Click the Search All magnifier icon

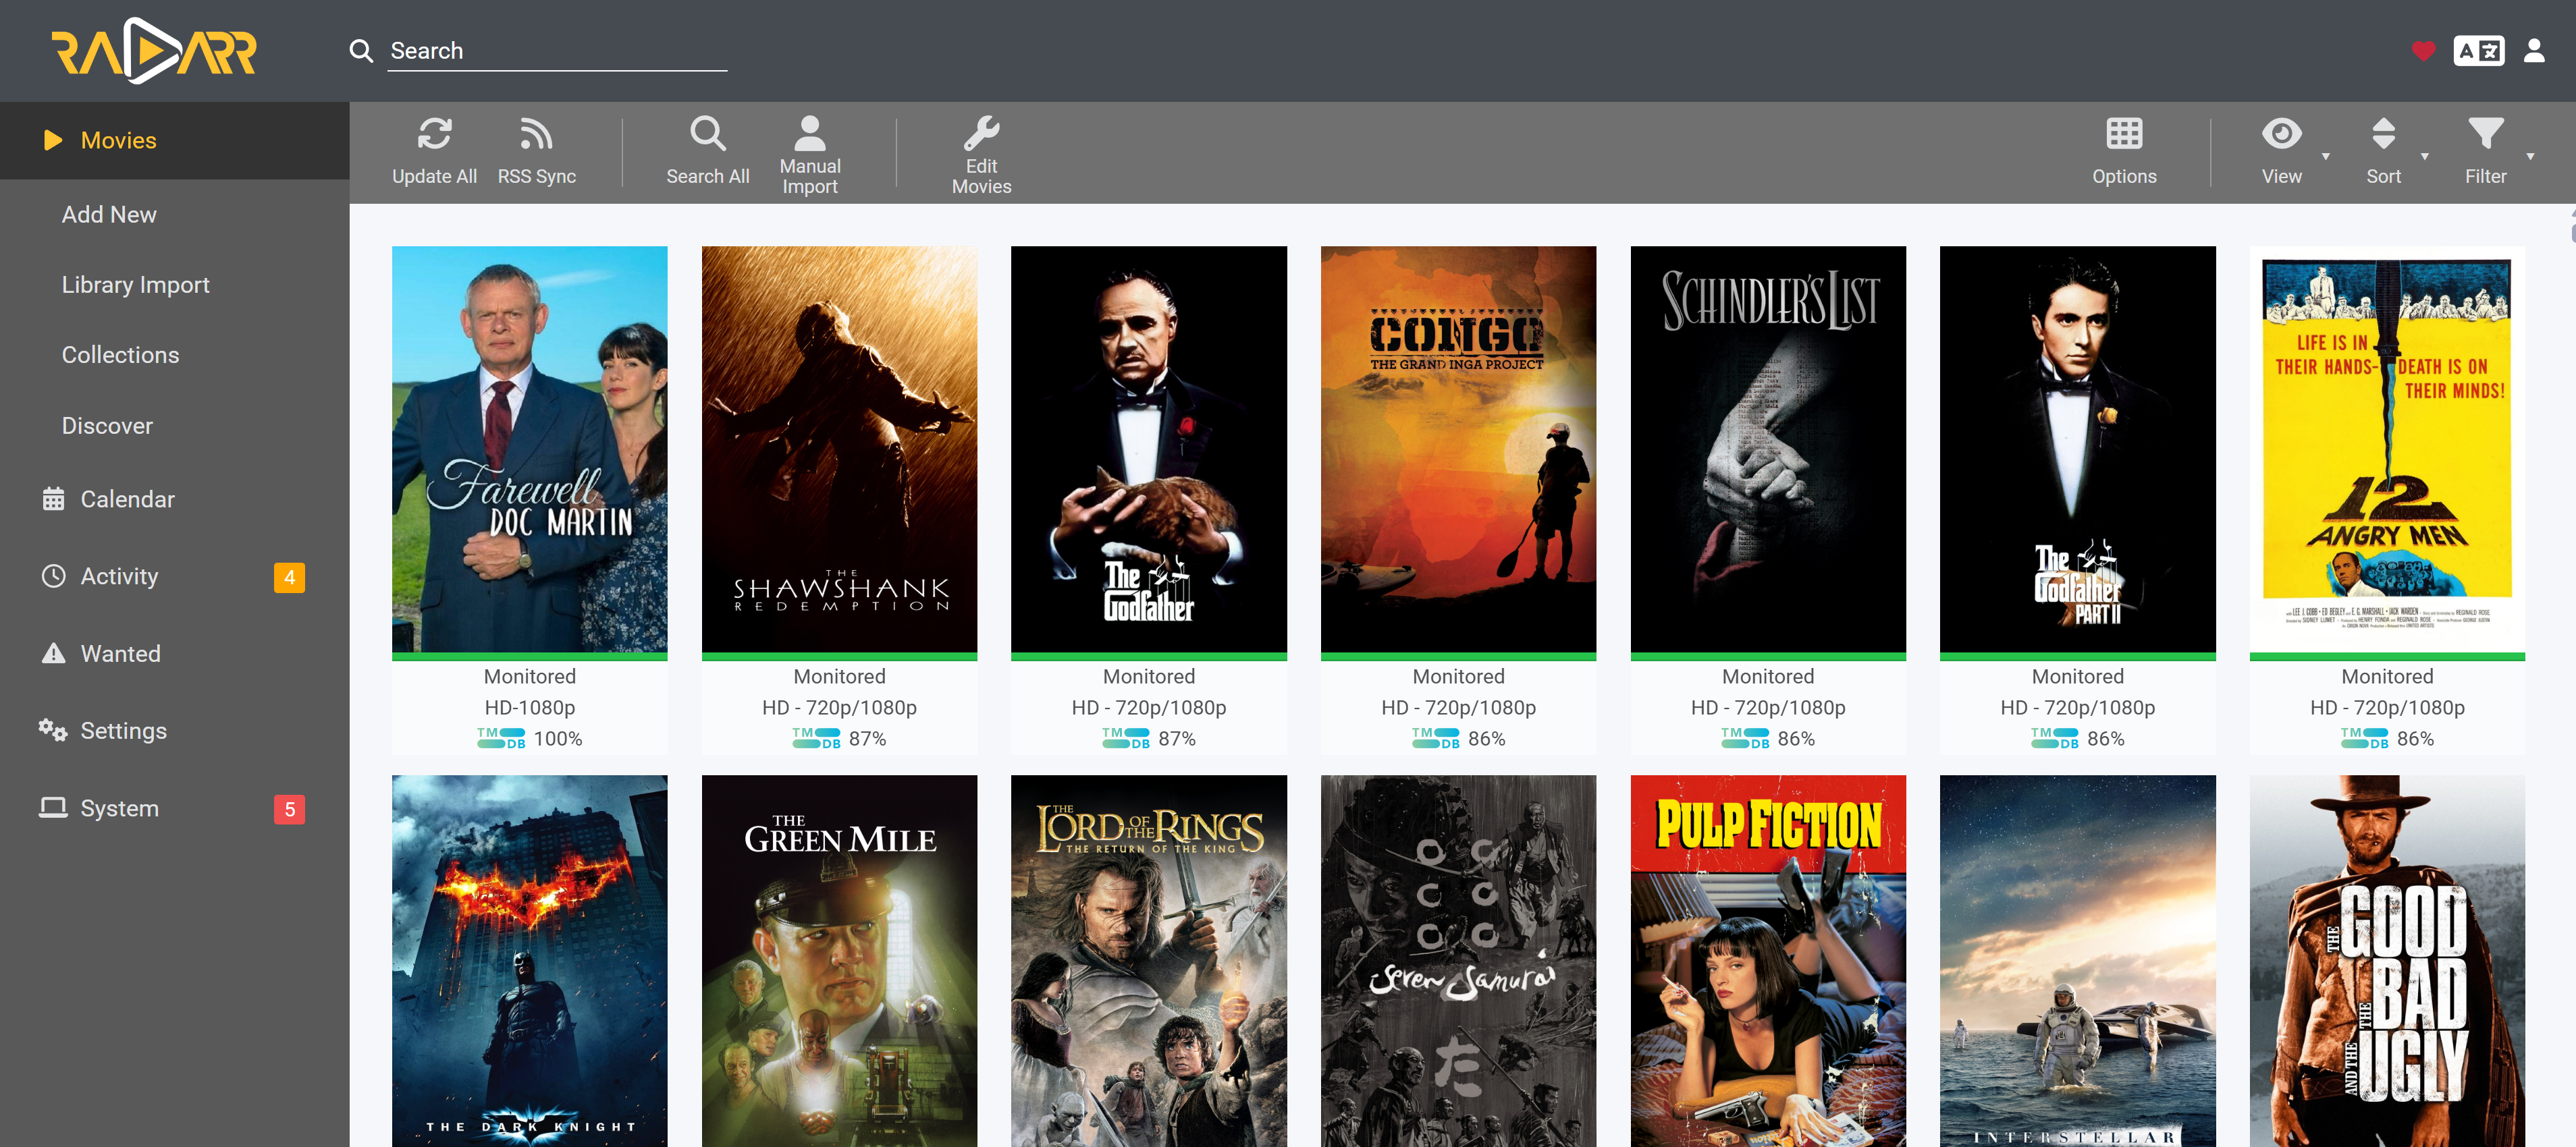click(x=707, y=134)
